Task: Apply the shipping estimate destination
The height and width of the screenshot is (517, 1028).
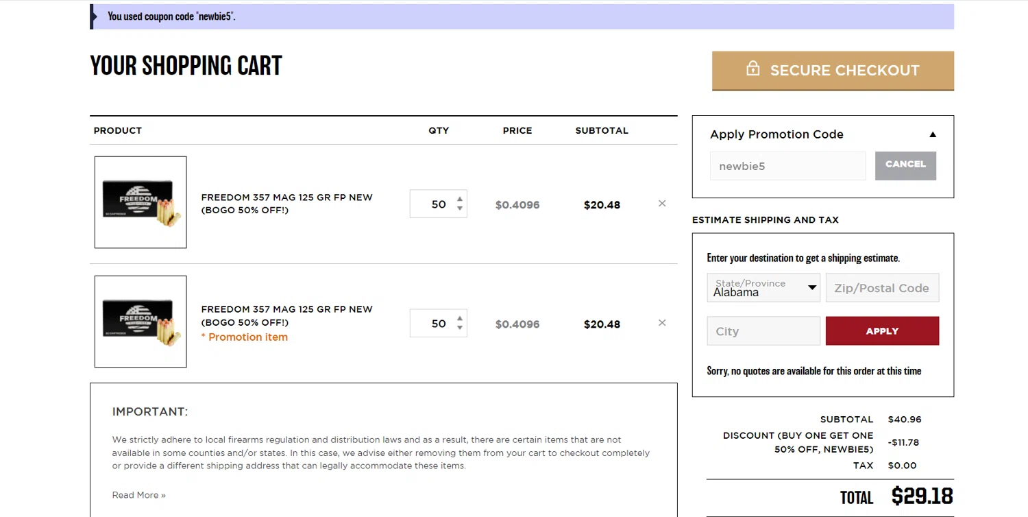Action: pos(882,331)
